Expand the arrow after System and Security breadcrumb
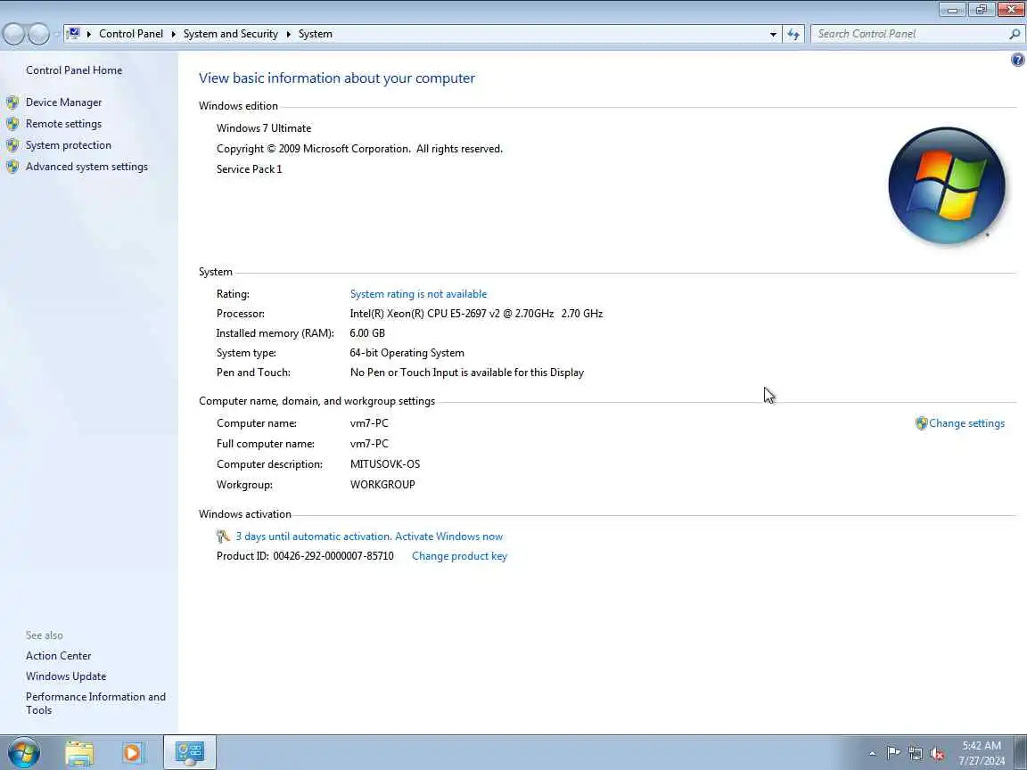The height and width of the screenshot is (770, 1027). (x=288, y=34)
